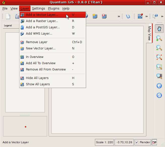This screenshot has width=165, height=147.
Task: Choose Add WMS Layer entry
Action: click(x=53, y=34)
